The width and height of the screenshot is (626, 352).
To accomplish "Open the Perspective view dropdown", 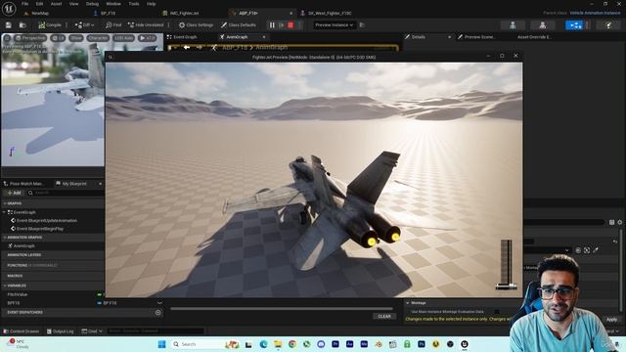I will click(x=30, y=38).
